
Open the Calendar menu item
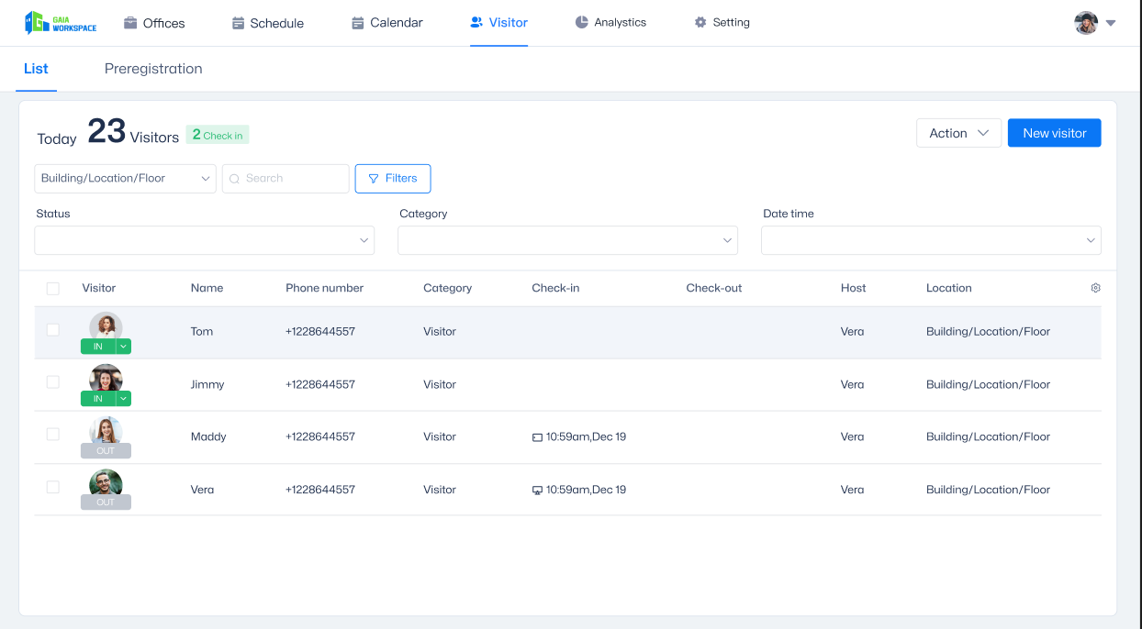(x=386, y=22)
